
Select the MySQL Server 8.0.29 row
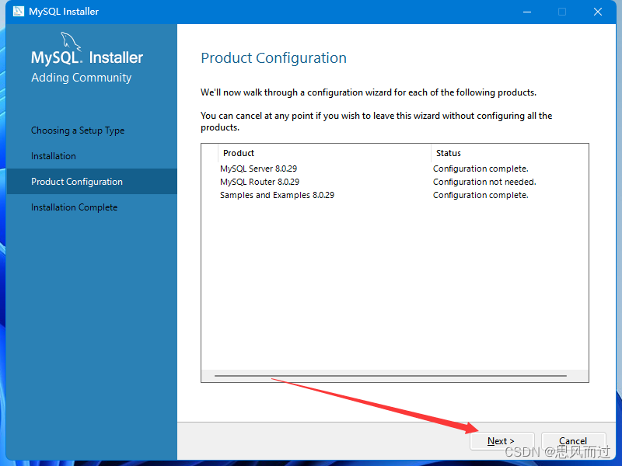coord(395,169)
